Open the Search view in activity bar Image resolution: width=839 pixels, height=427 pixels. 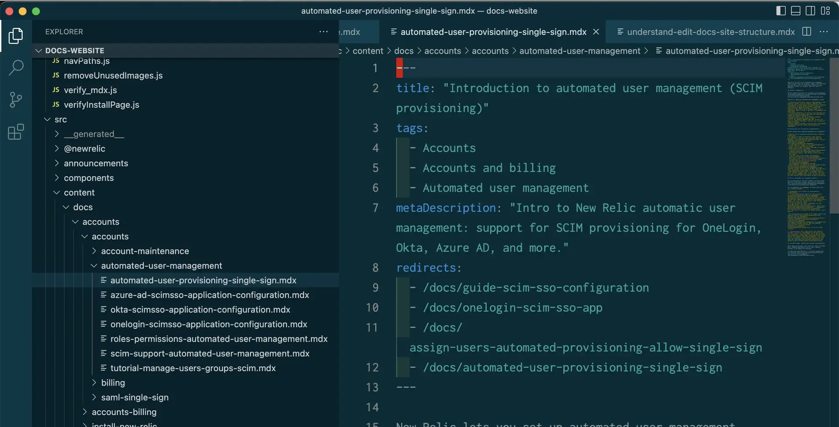[x=16, y=68]
